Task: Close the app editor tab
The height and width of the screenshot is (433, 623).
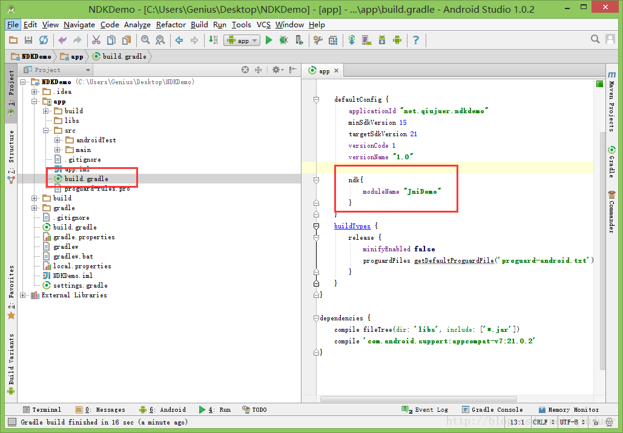Action: click(336, 71)
